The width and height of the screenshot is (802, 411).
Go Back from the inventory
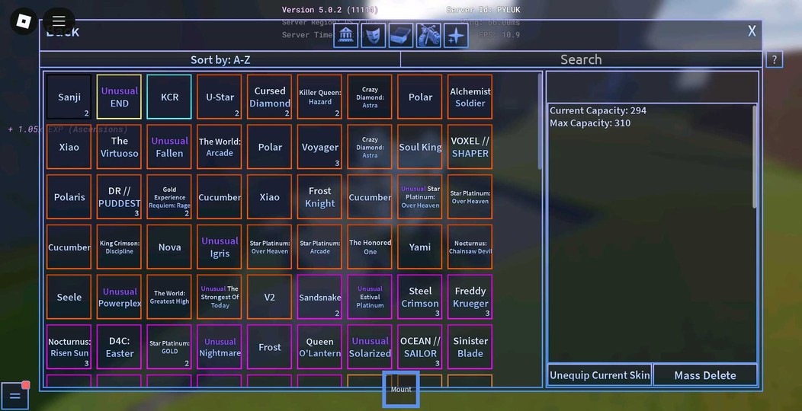coord(63,32)
